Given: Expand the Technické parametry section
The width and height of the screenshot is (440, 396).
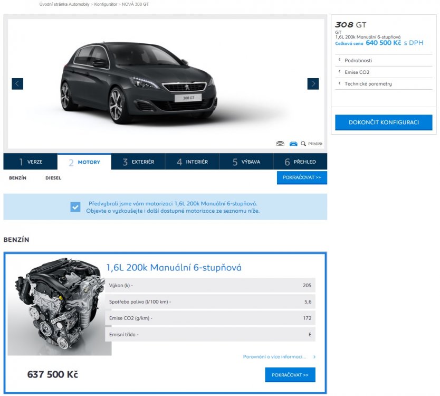Looking at the screenshot, I should click(384, 84).
